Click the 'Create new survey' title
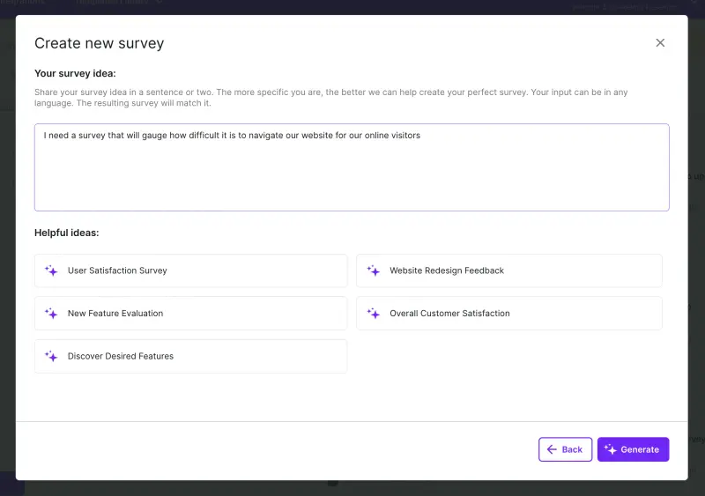This screenshot has height=496, width=705. 100,43
